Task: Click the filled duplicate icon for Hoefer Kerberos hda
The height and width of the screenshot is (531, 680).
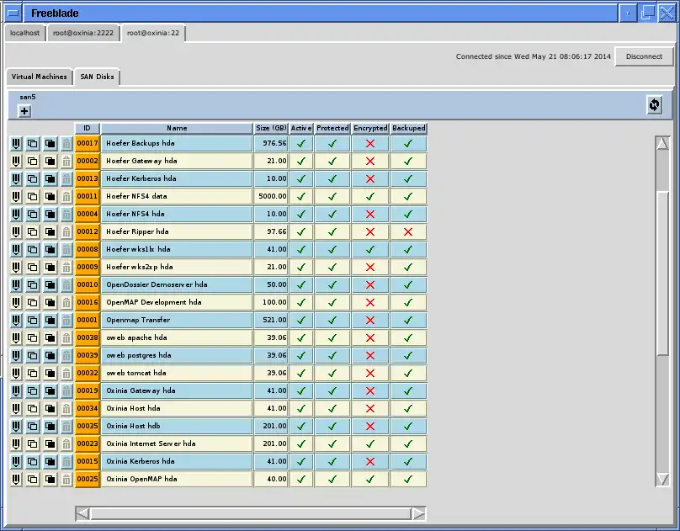Action: pyautogui.click(x=50, y=179)
